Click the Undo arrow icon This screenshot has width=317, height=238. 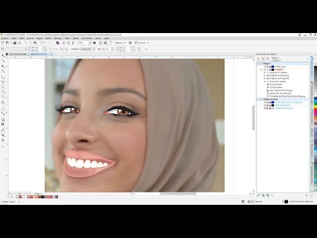click(x=41, y=43)
